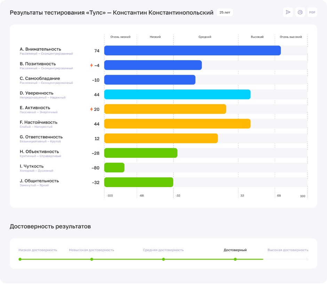The height and width of the screenshot is (290, 327).
Task: Download results via PDF button
Action: 312,12
